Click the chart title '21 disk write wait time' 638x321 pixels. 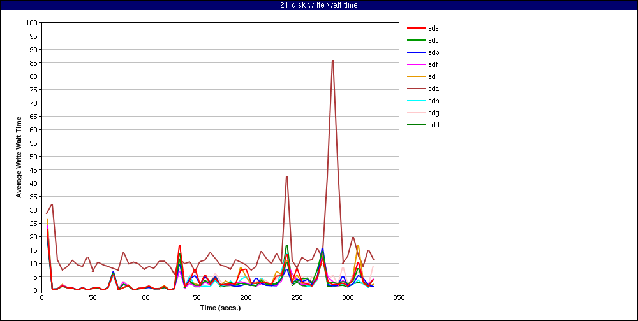coord(319,5)
